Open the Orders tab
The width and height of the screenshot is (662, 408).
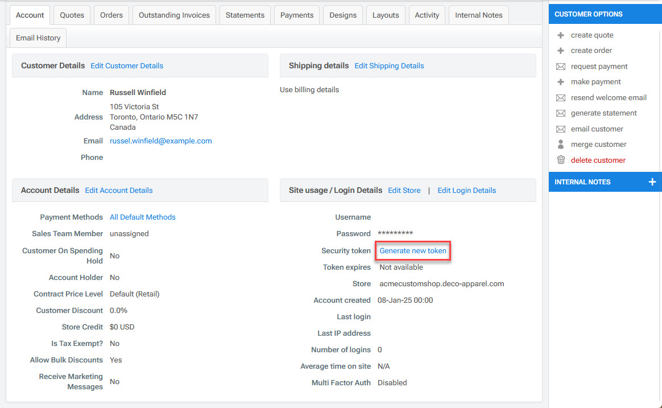click(111, 15)
